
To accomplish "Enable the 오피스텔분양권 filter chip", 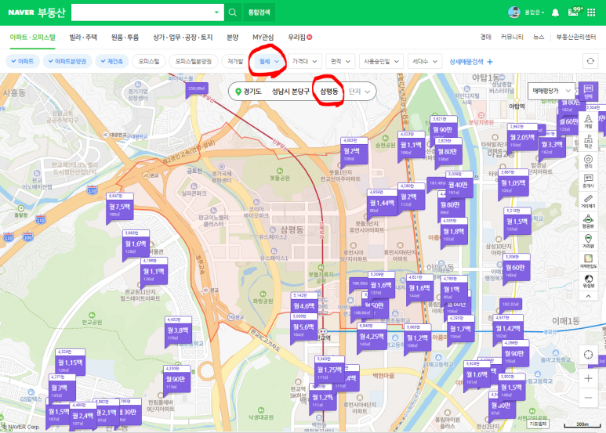I will [193, 61].
